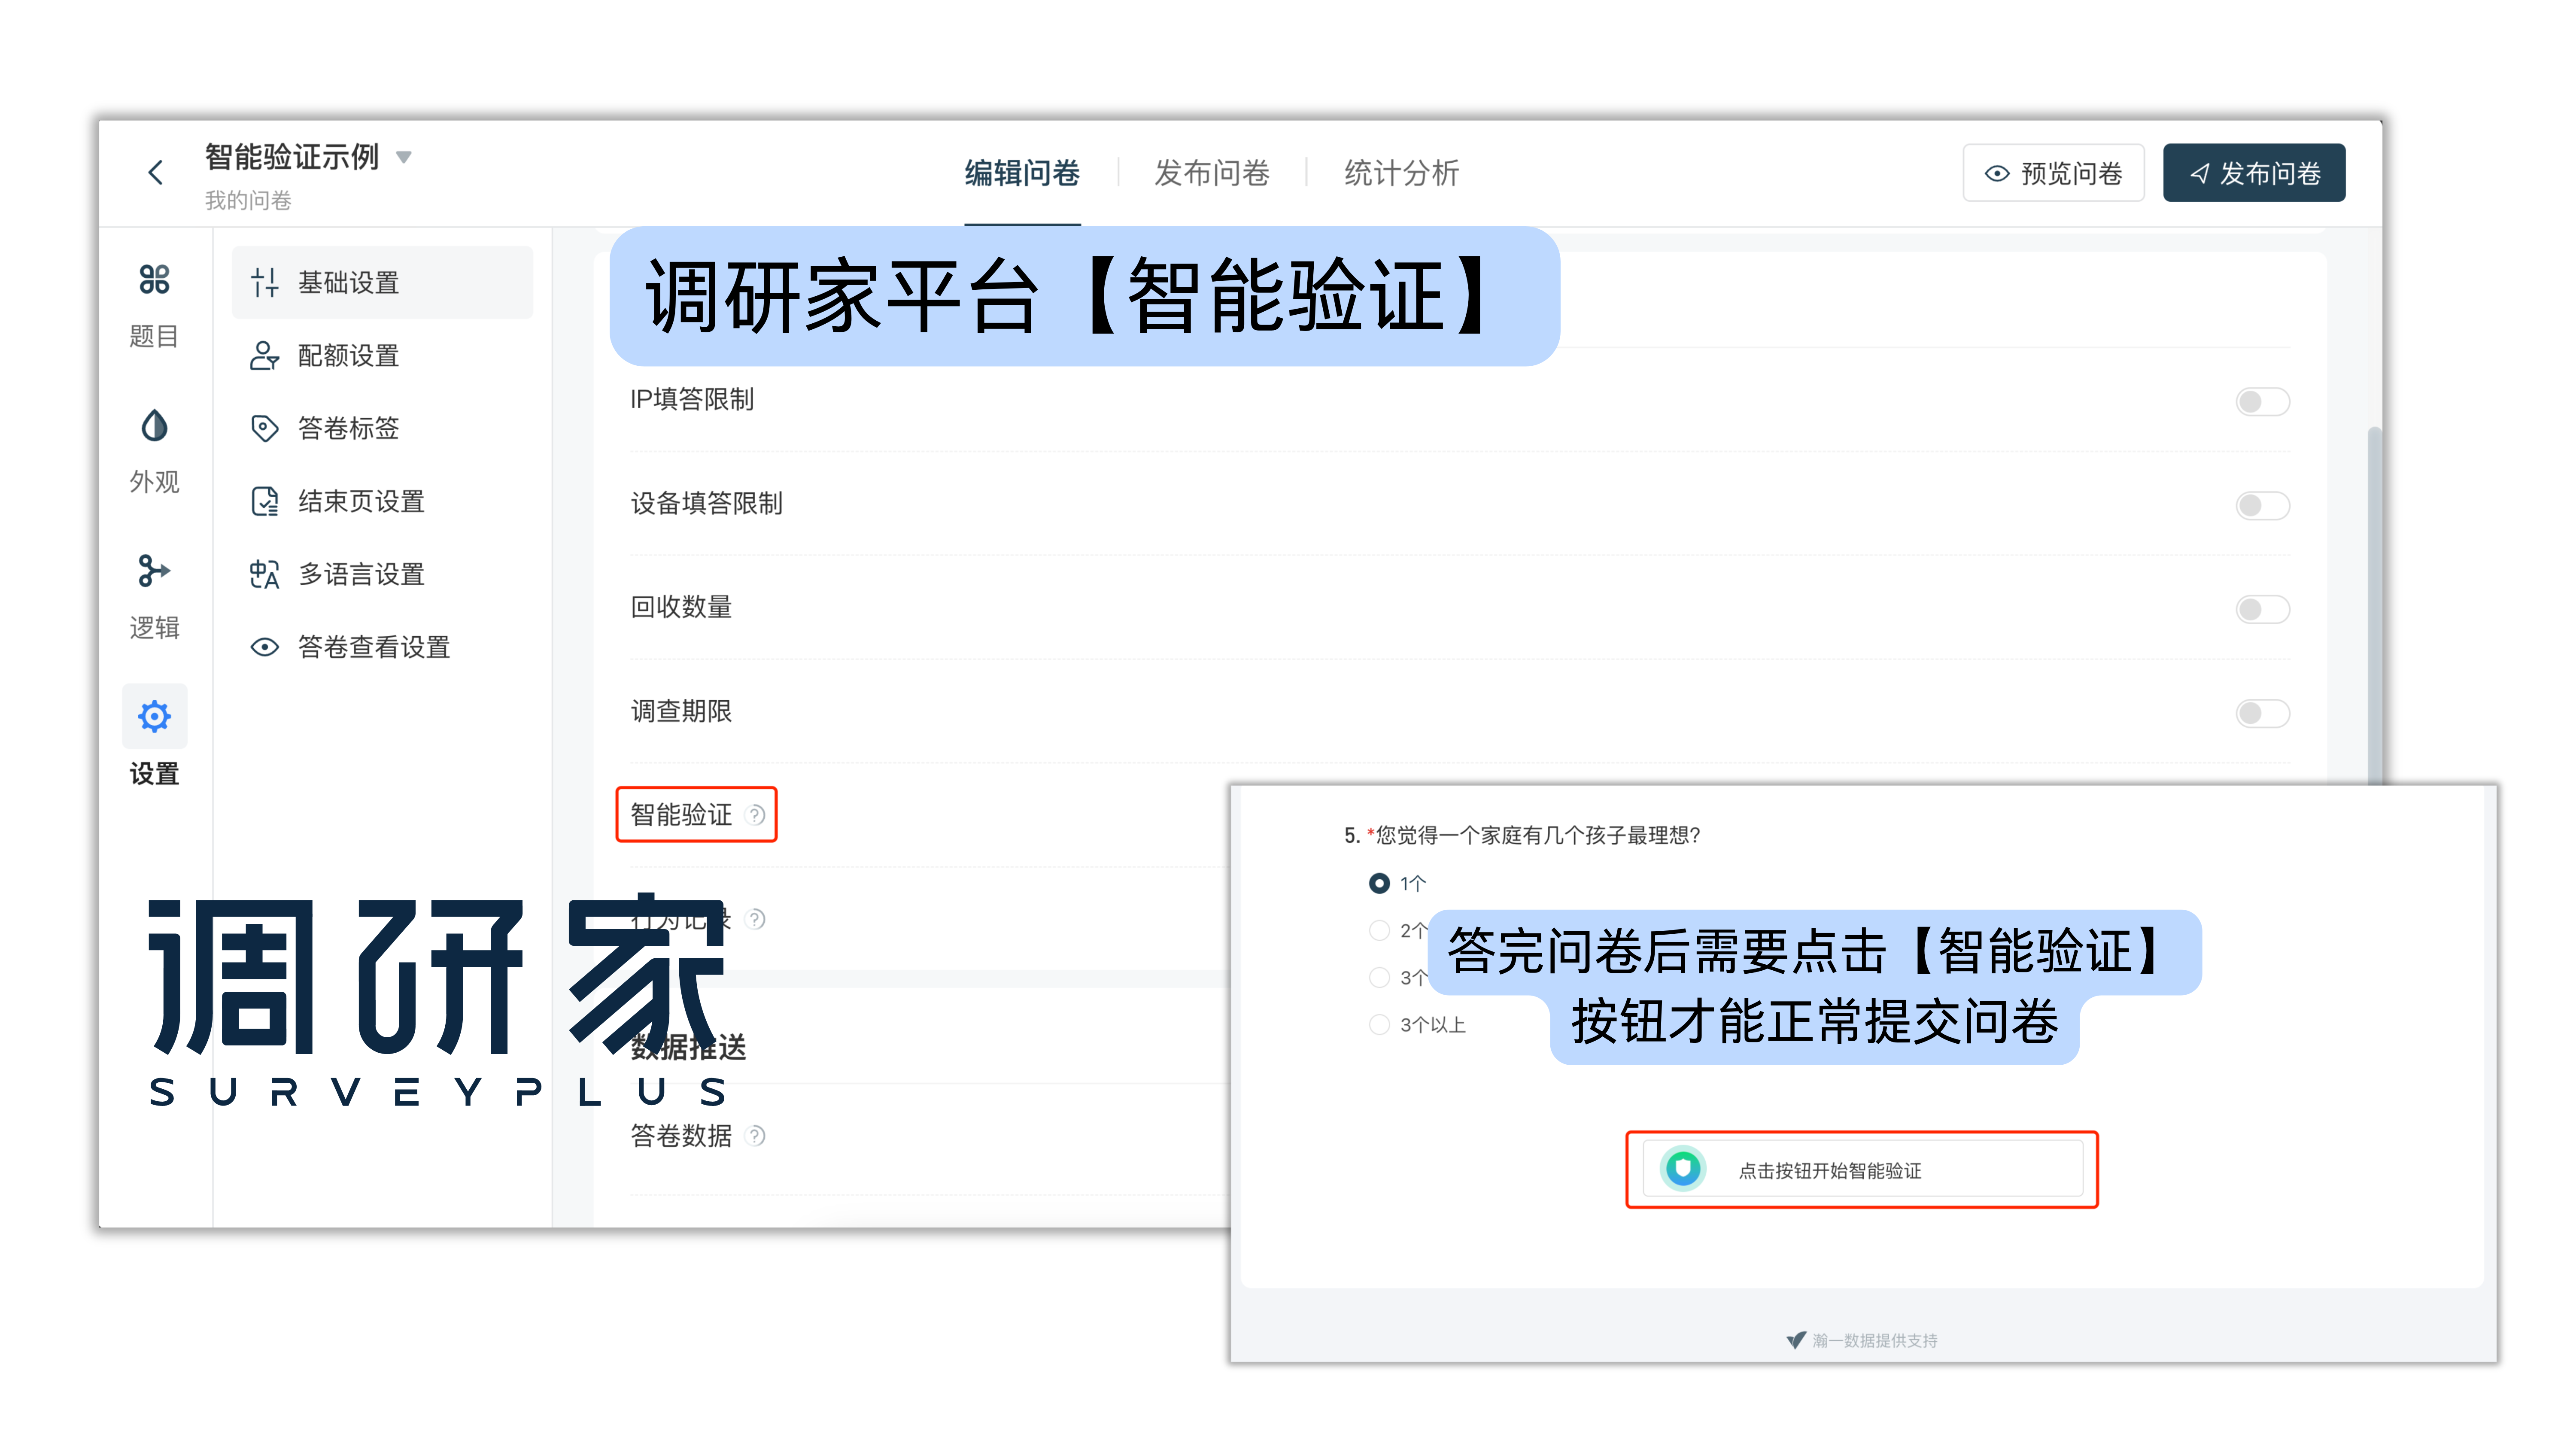
Task: Click the 瀚一数据提供支持 footer link
Action: (1862, 1341)
